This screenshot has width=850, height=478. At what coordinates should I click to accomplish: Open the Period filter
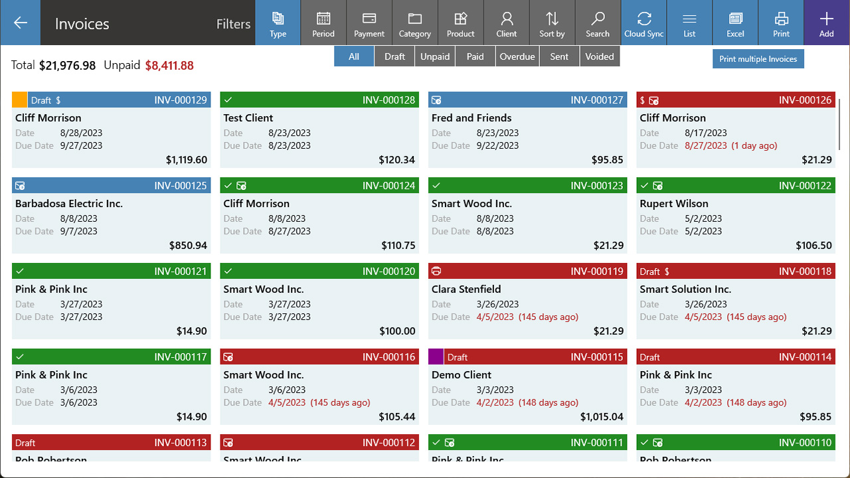pos(323,23)
